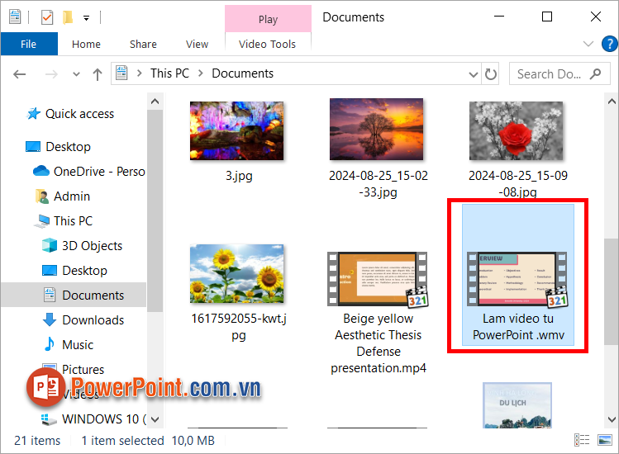This screenshot has height=454, width=619.
Task: Open the recent locations dropdown arrow
Action: click(x=77, y=74)
